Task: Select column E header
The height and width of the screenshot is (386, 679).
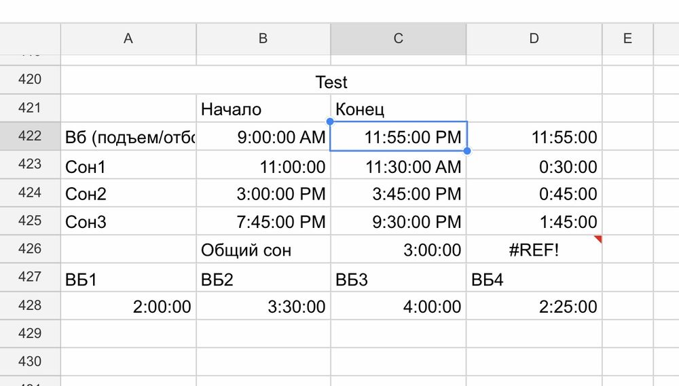Action: point(627,39)
